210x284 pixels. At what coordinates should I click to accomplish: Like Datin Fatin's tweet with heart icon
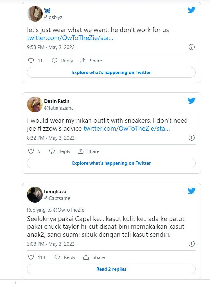(x=31, y=151)
